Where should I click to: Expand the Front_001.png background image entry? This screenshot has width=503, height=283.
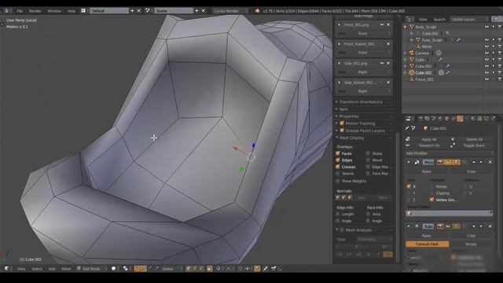[x=340, y=24]
